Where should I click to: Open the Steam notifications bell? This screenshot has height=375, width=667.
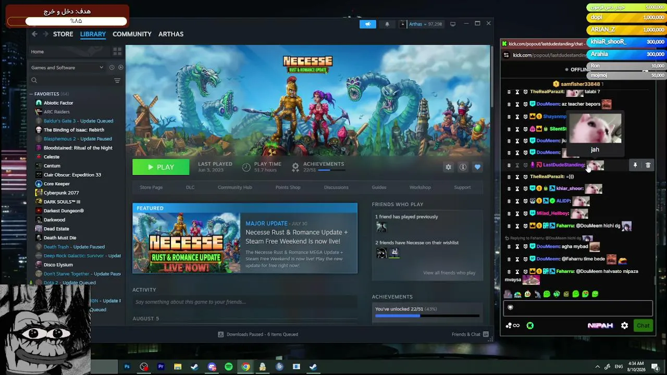click(x=387, y=24)
